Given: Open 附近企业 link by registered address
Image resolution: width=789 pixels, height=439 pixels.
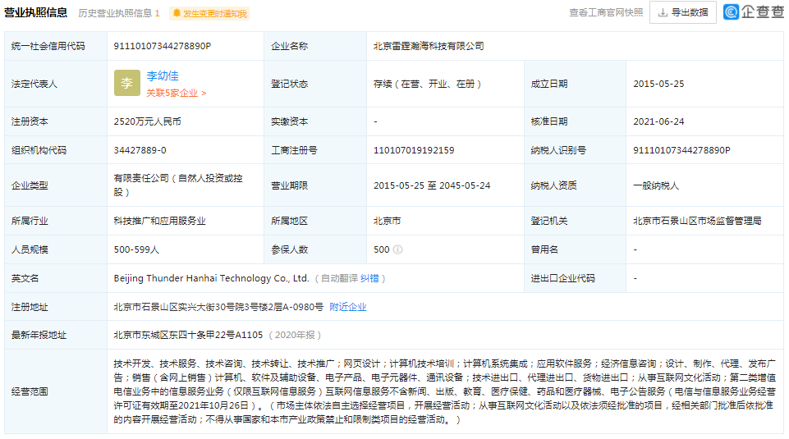Looking at the screenshot, I should pos(348,307).
